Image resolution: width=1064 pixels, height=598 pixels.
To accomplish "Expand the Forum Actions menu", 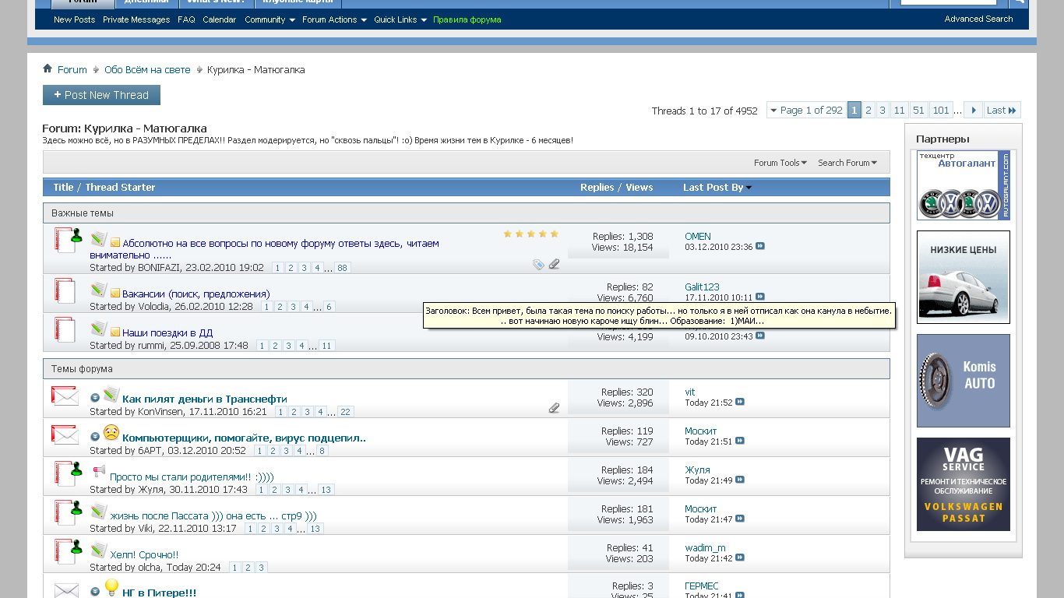I will pyautogui.click(x=334, y=19).
